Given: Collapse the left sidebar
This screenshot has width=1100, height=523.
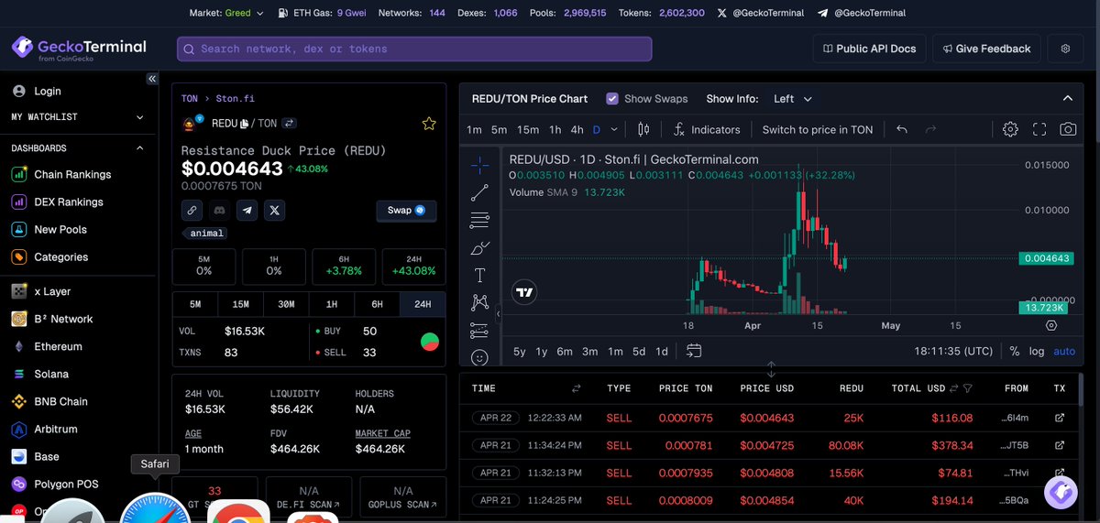Looking at the screenshot, I should pyautogui.click(x=152, y=80).
